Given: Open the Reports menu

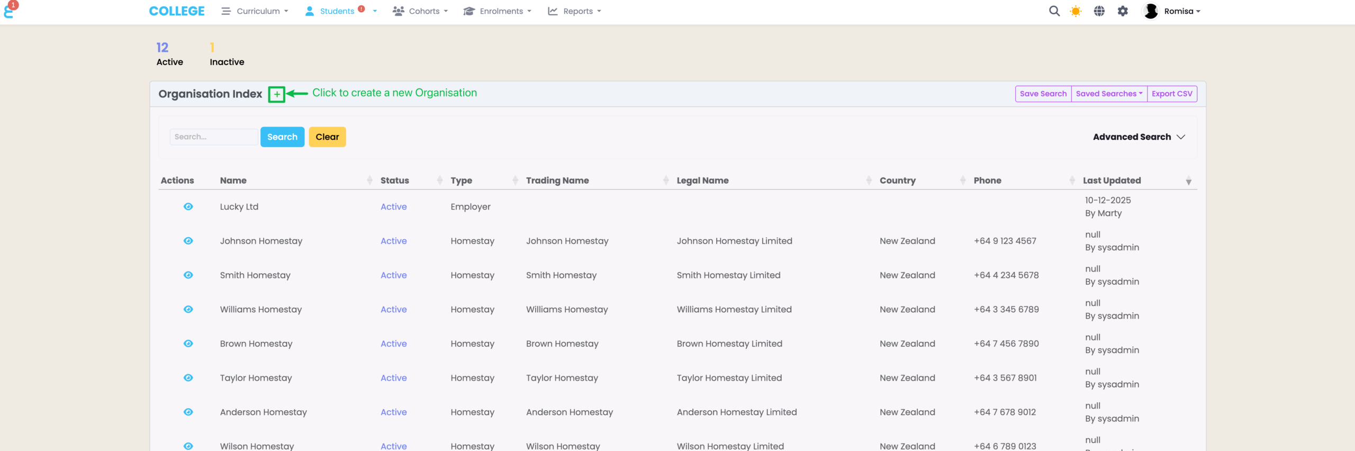Looking at the screenshot, I should click(x=575, y=11).
